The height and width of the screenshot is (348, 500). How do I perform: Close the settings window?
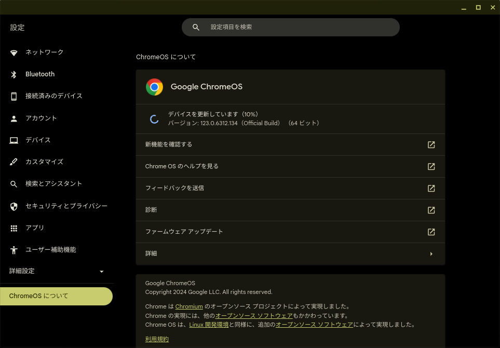tap(493, 7)
